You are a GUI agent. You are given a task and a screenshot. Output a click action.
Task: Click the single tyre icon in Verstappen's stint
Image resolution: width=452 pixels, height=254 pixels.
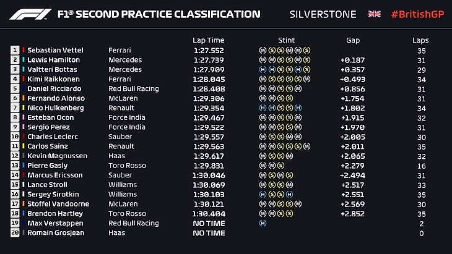tap(263, 223)
